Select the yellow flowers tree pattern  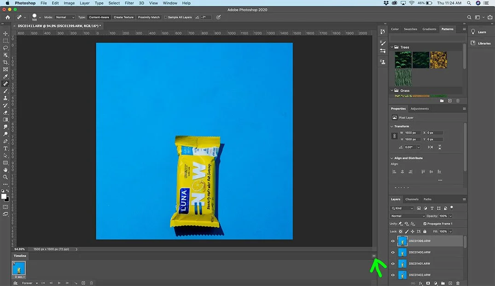438,60
